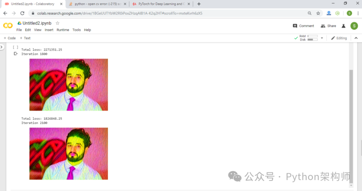Star the Untitled2.ipynb notebook

tap(58, 23)
